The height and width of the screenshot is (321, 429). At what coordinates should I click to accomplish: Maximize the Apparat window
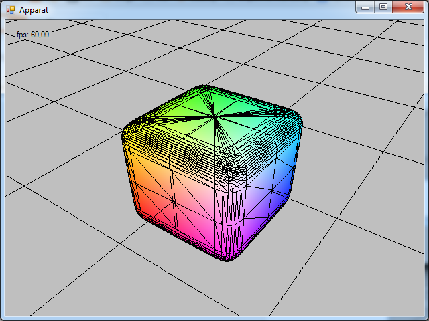tap(383, 7)
